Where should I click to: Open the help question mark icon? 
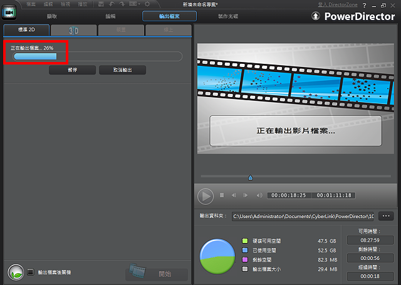tap(365, 6)
